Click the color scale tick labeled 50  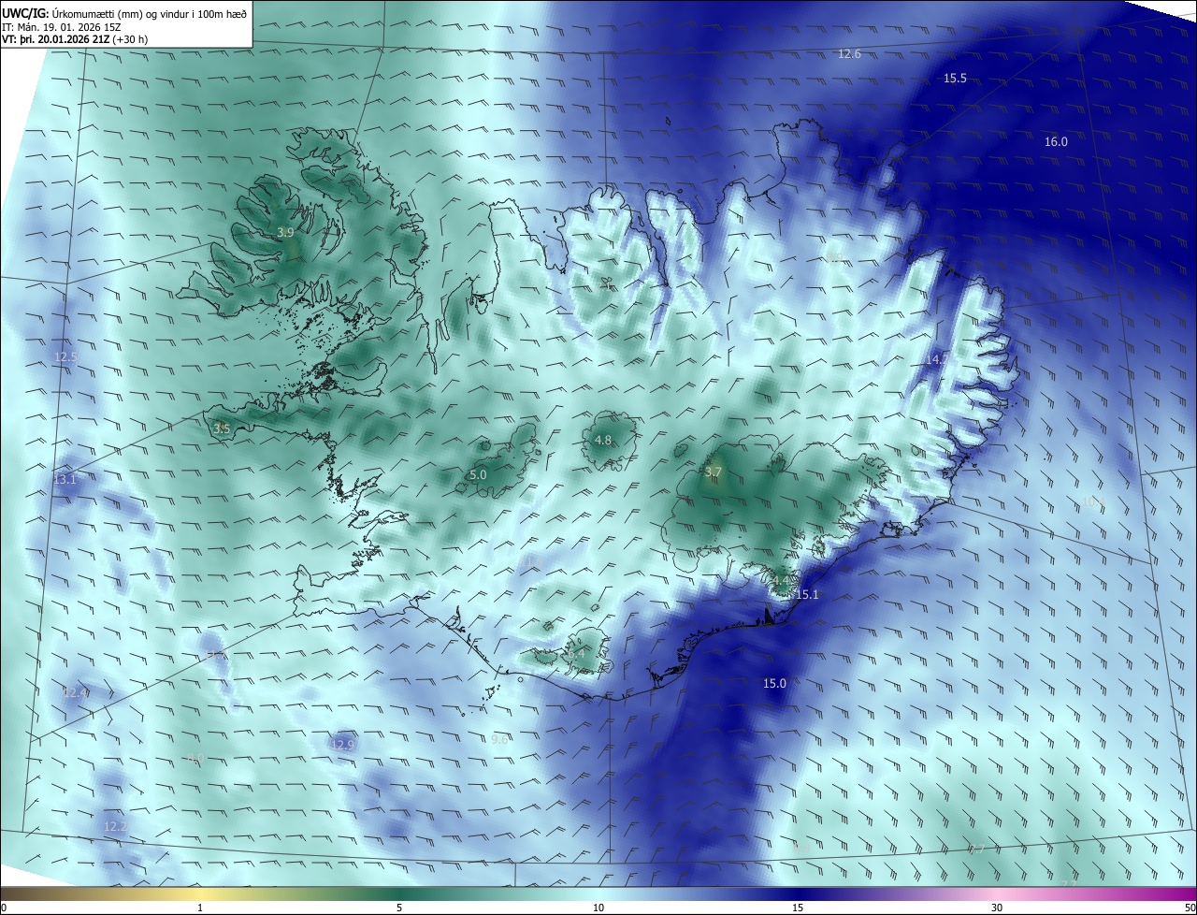1190,908
